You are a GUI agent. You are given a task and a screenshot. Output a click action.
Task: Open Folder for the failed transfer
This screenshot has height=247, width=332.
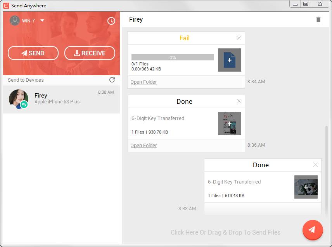click(144, 82)
